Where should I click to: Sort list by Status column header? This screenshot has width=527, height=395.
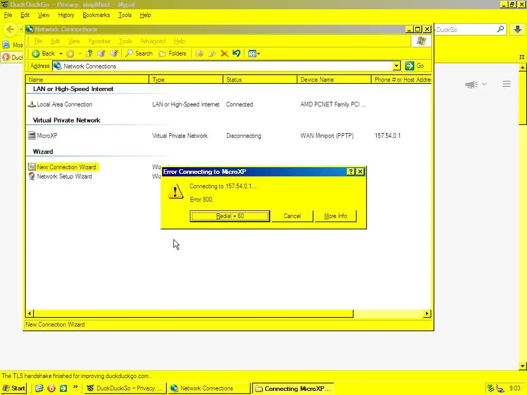pos(260,80)
